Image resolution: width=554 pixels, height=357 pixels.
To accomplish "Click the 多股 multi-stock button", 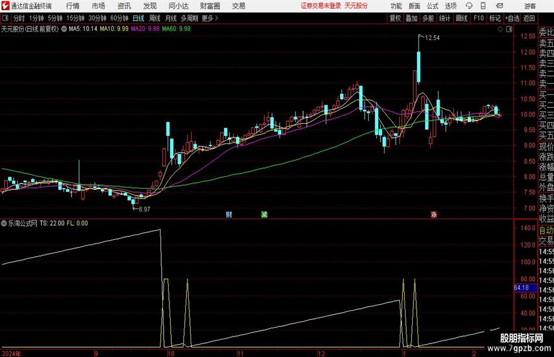I will click(x=428, y=18).
